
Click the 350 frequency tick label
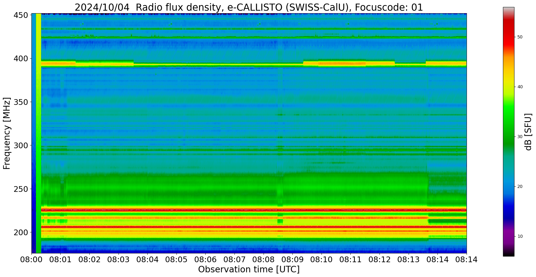coord(21,102)
